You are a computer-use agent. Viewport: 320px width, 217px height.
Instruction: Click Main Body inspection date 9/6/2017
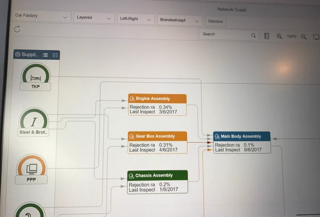click(253, 150)
